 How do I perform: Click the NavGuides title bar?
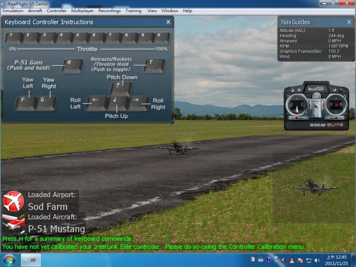point(316,22)
